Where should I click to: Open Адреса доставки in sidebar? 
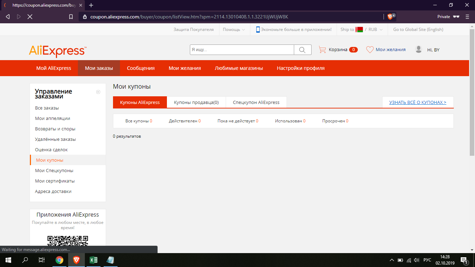(x=53, y=192)
